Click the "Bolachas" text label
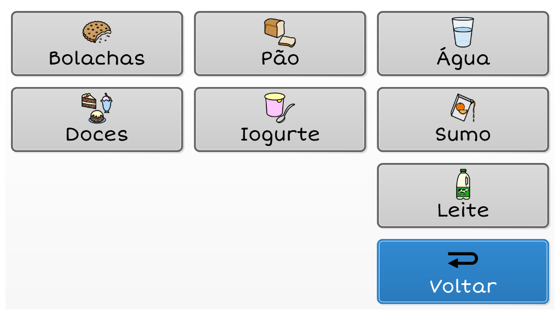560x315 pixels. pos(97,59)
